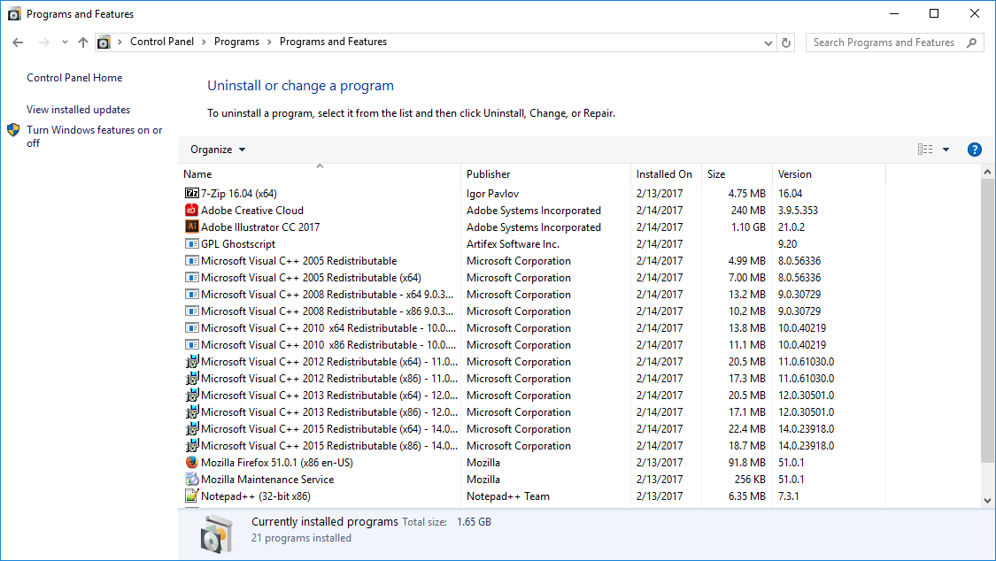Viewport: 996px width, 561px height.
Task: Click the Refresh button beside address bar
Action: (786, 42)
